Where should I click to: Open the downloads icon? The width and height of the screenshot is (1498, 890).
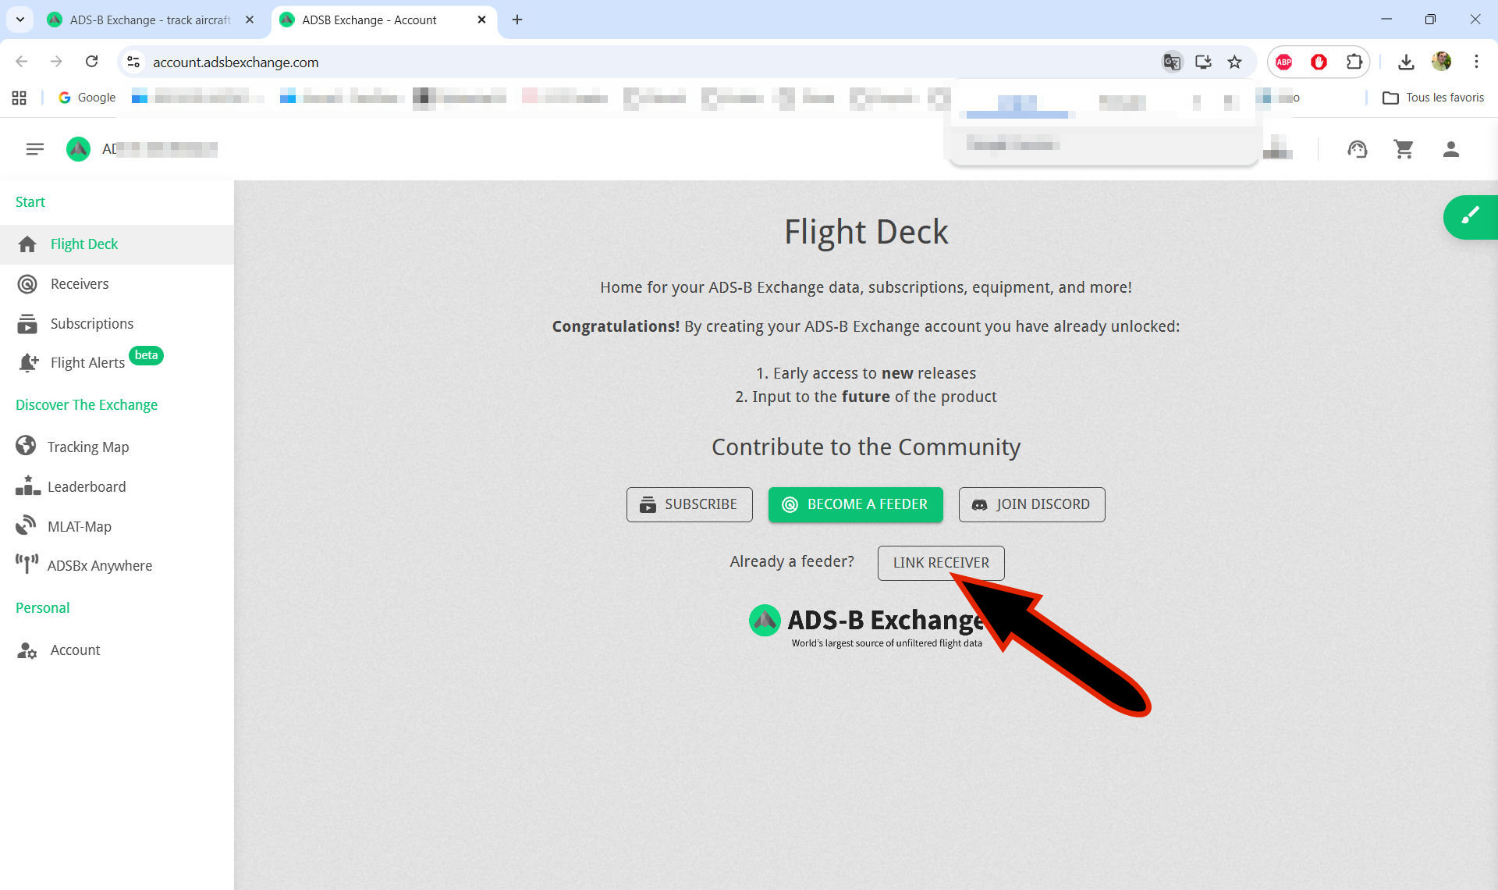[1406, 62]
